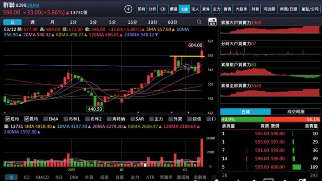Switch lower chart to 乖離率

tap(166, 177)
